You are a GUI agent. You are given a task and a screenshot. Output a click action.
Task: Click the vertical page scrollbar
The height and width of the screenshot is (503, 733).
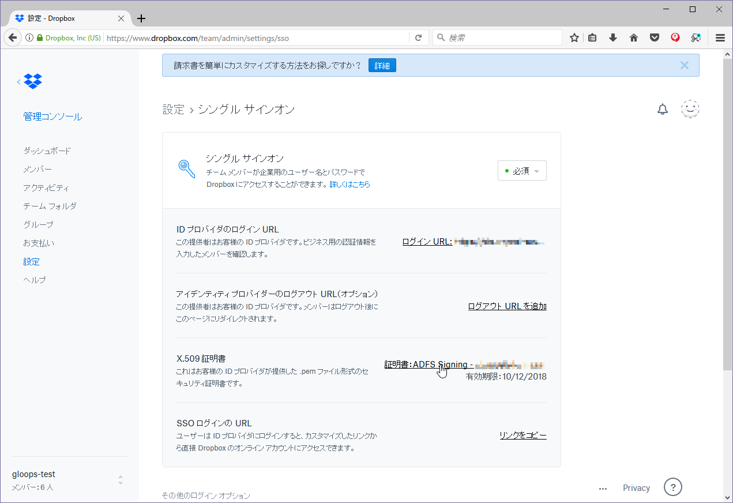[x=728, y=213]
